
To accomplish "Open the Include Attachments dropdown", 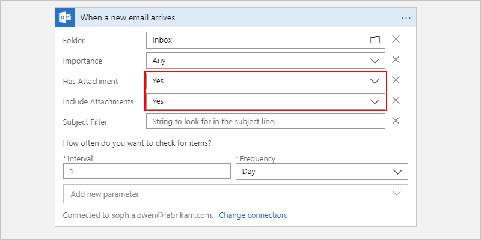I will (x=266, y=101).
